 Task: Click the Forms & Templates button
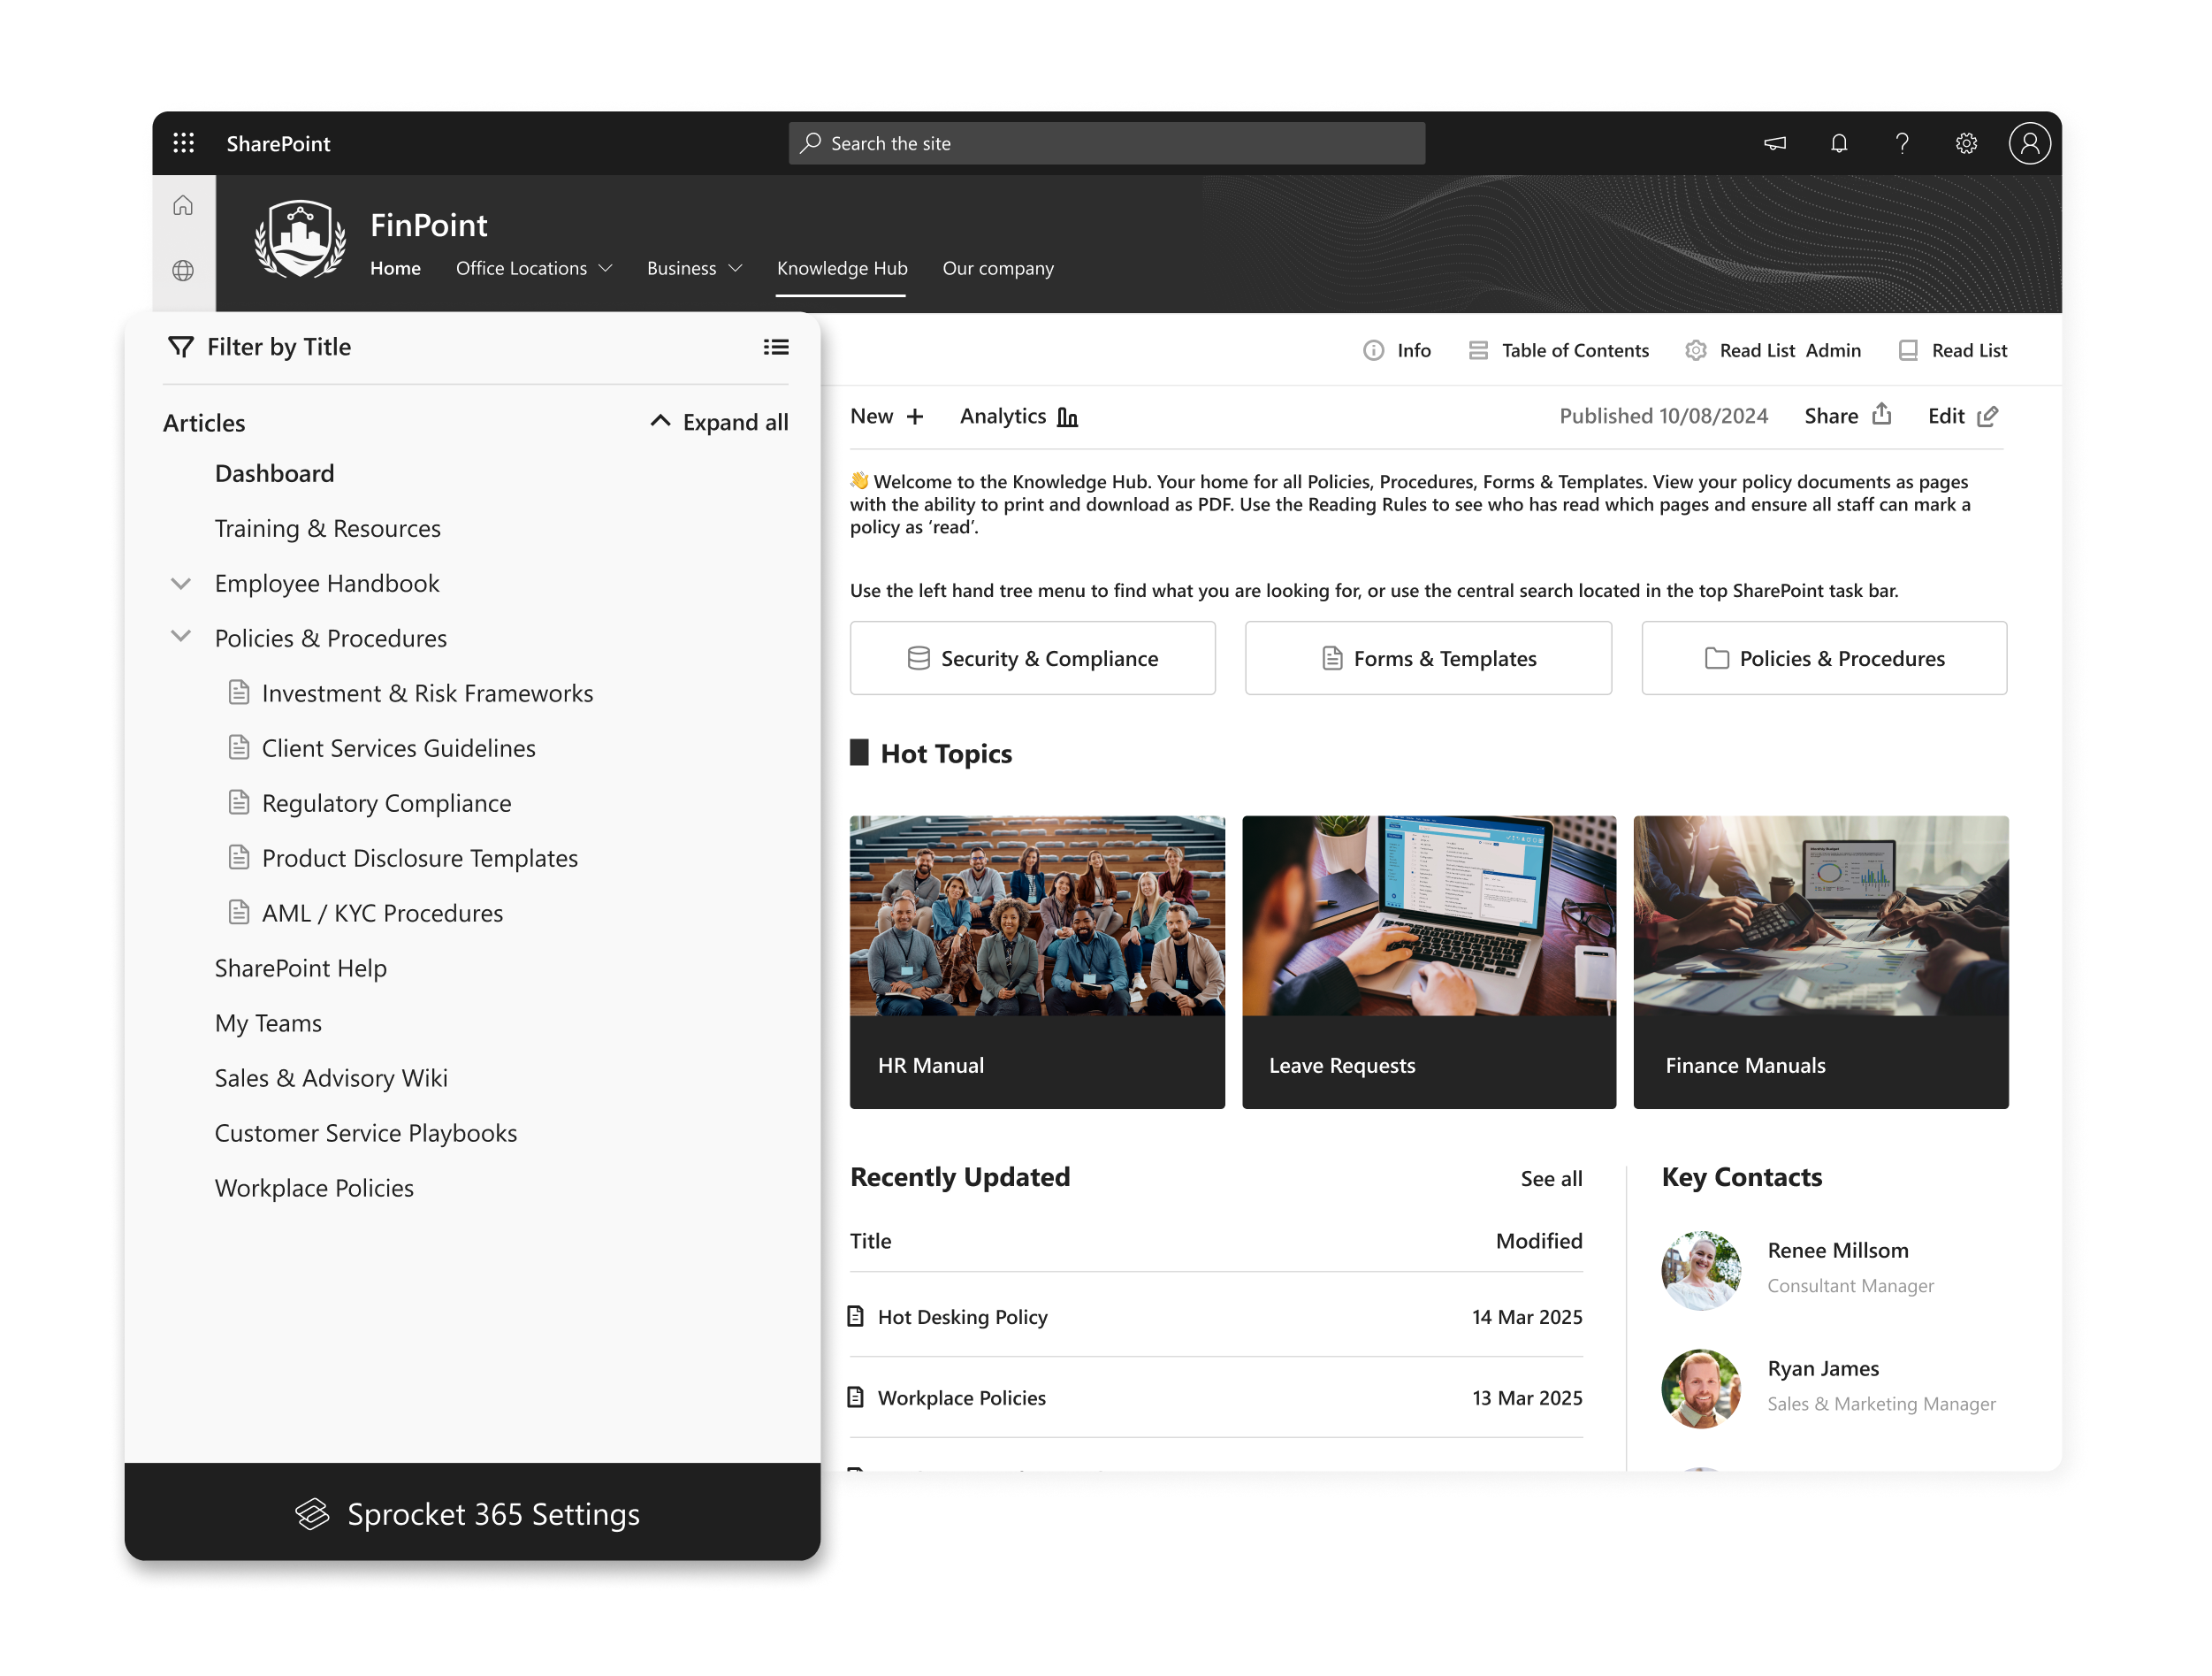coord(1427,658)
